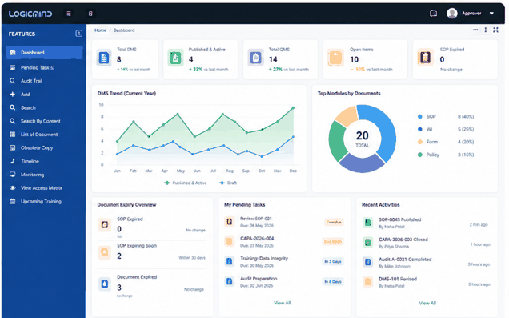
Task: Click the vertical resize icon near breadcrumb
Action: coord(485,30)
